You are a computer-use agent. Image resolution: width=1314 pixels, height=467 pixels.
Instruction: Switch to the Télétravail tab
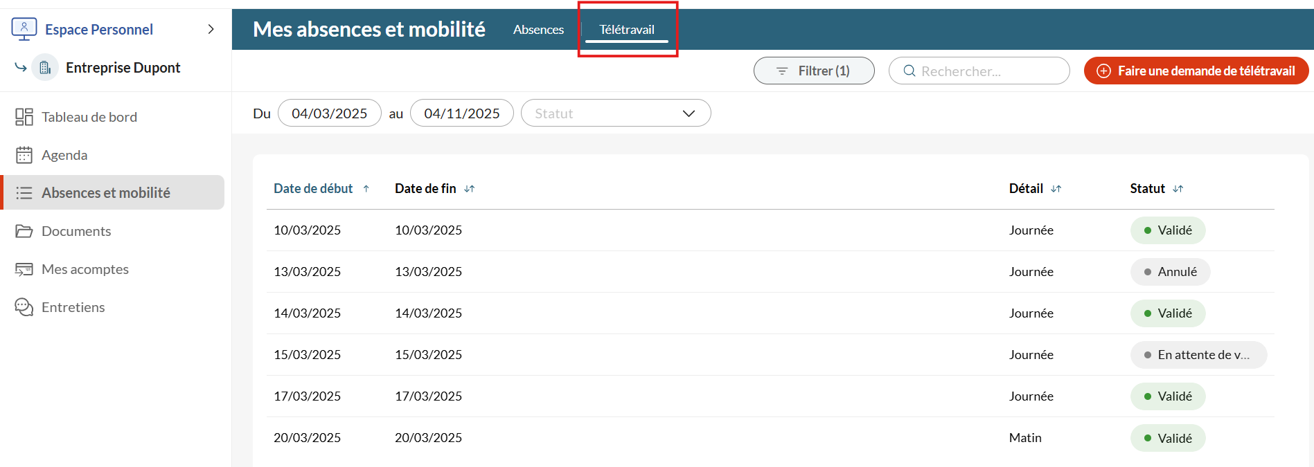tap(627, 30)
